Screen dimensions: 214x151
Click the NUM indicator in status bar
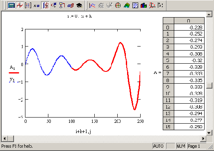[181, 146]
